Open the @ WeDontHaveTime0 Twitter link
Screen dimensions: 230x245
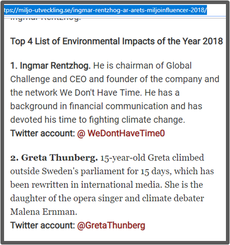tap(121, 133)
